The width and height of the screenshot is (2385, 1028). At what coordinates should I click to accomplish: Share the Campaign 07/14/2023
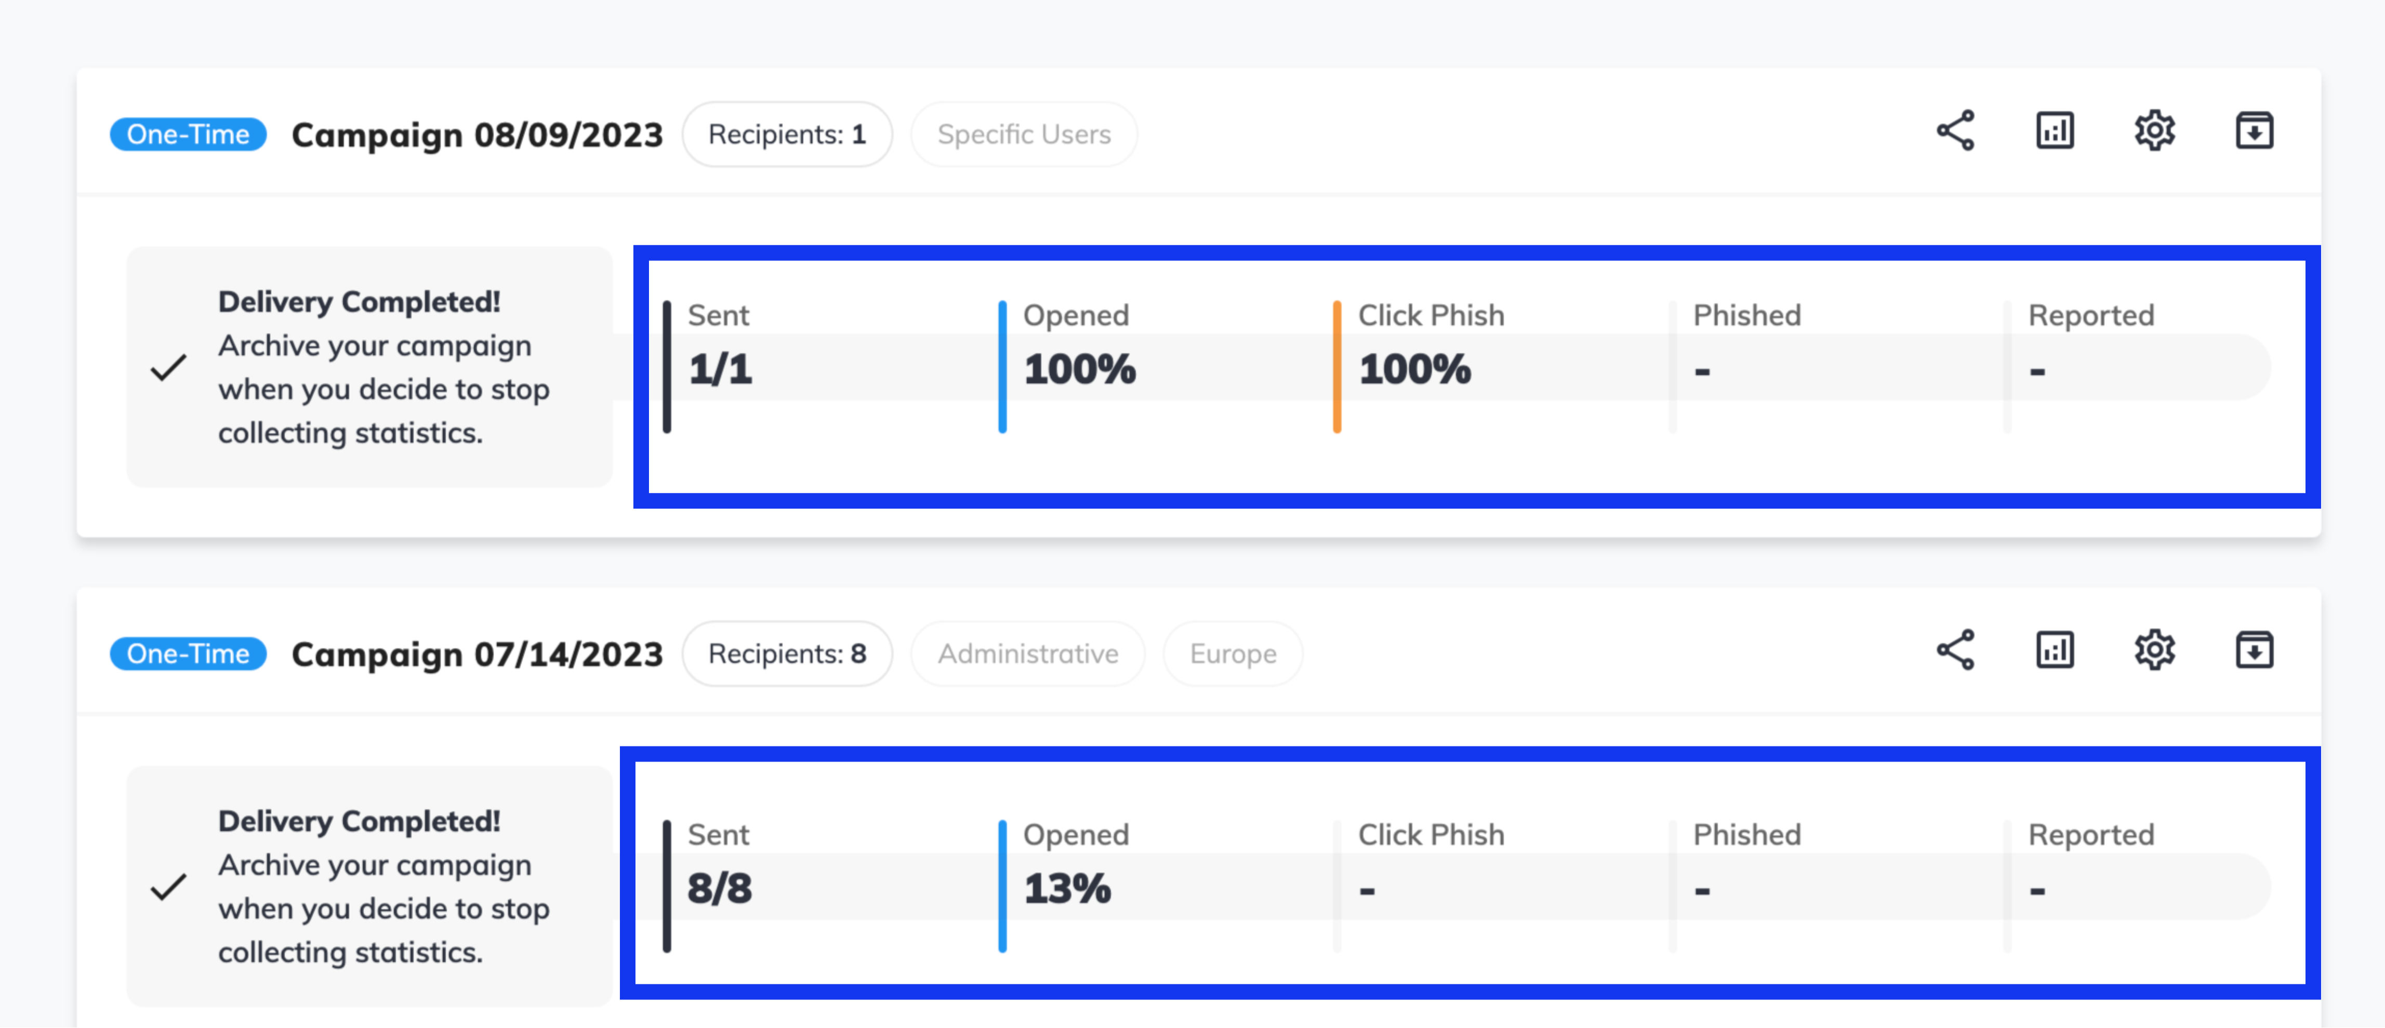click(1954, 650)
